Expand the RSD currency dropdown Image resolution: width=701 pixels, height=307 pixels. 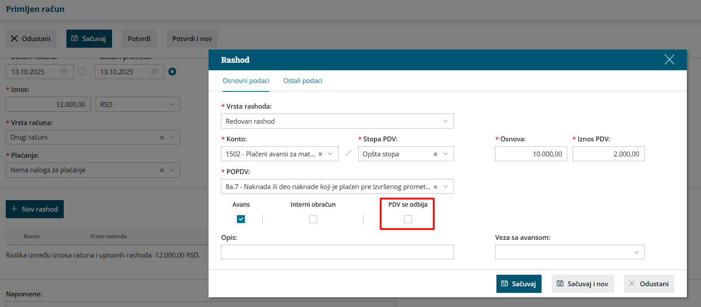[x=138, y=104]
